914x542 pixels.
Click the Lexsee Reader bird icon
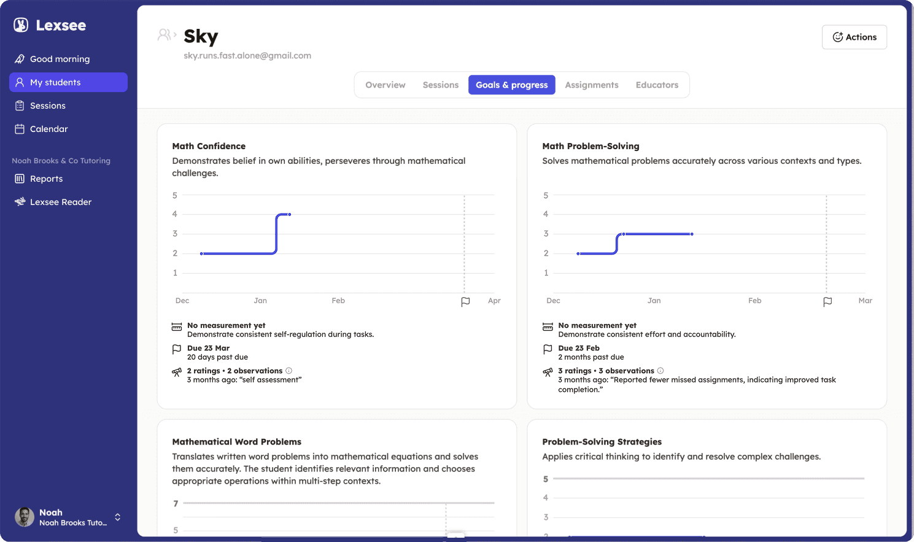click(x=20, y=202)
